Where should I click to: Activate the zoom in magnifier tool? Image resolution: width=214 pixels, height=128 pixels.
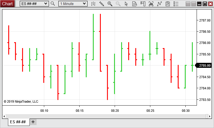point(110,4)
